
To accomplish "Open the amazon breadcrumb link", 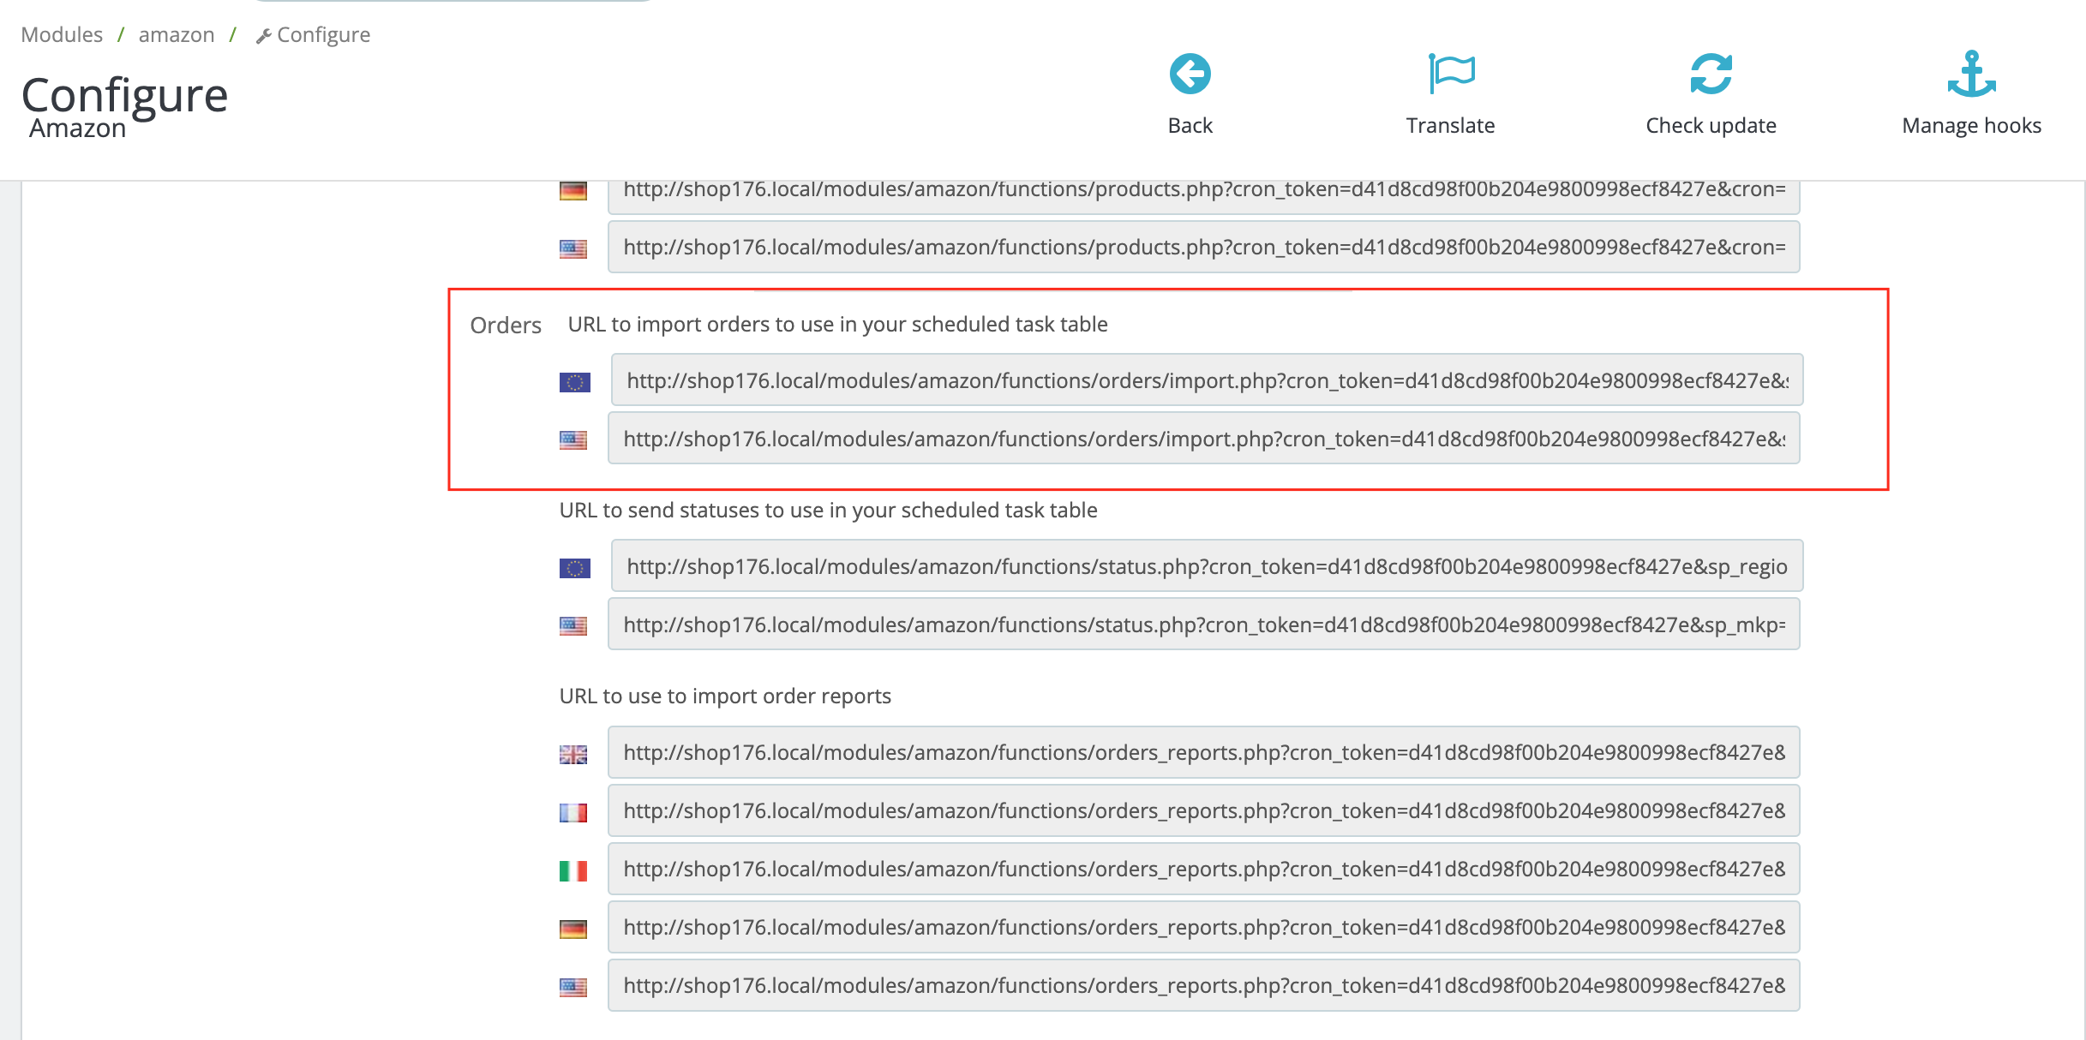I will pyautogui.click(x=177, y=34).
